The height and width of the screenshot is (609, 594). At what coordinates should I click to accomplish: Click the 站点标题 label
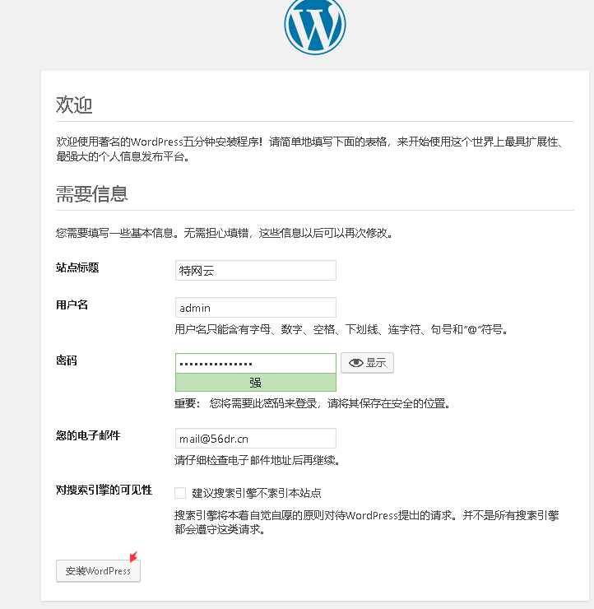(77, 267)
